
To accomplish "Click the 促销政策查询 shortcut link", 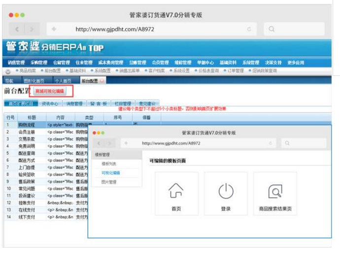I will pyautogui.click(x=265, y=71).
